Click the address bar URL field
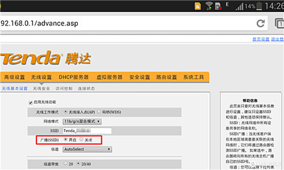Viewport: 284px width, 170px height. pyautogui.click(x=134, y=23)
